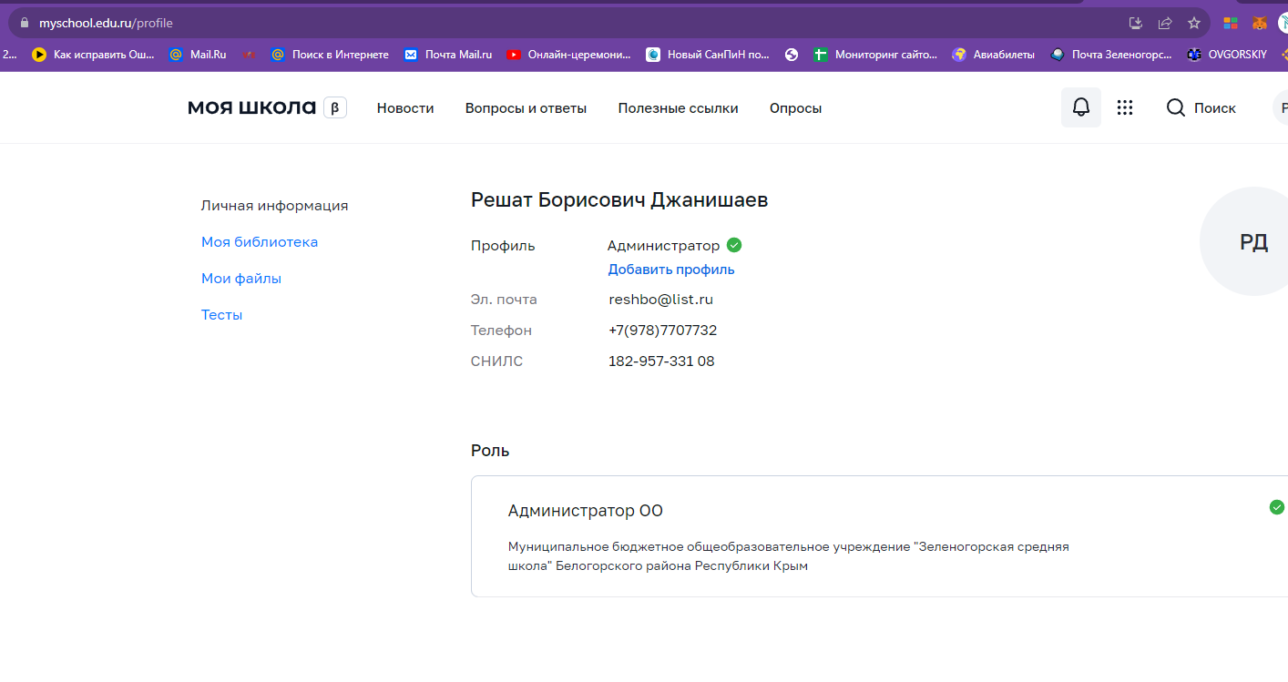This screenshot has width=1288, height=682.
Task: Click the site lock icon
Action: point(24,23)
